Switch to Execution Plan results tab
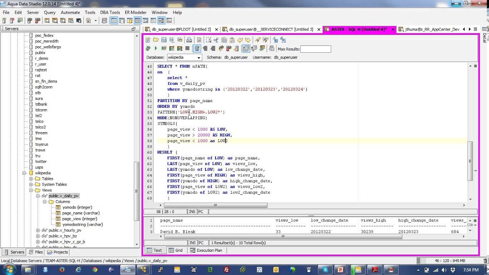 coord(206,251)
